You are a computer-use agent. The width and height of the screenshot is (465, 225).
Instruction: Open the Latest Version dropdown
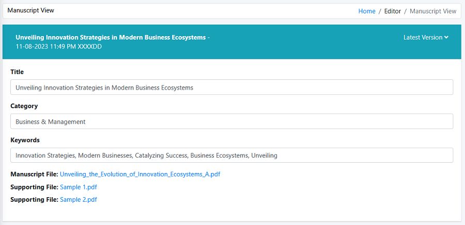[426, 38]
